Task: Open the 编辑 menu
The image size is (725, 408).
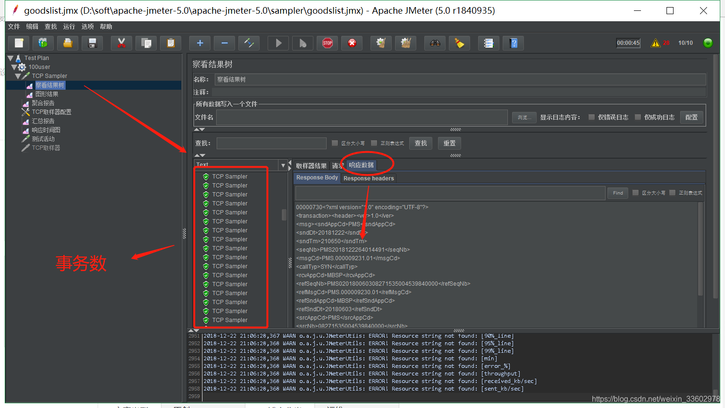Action: 32,26
